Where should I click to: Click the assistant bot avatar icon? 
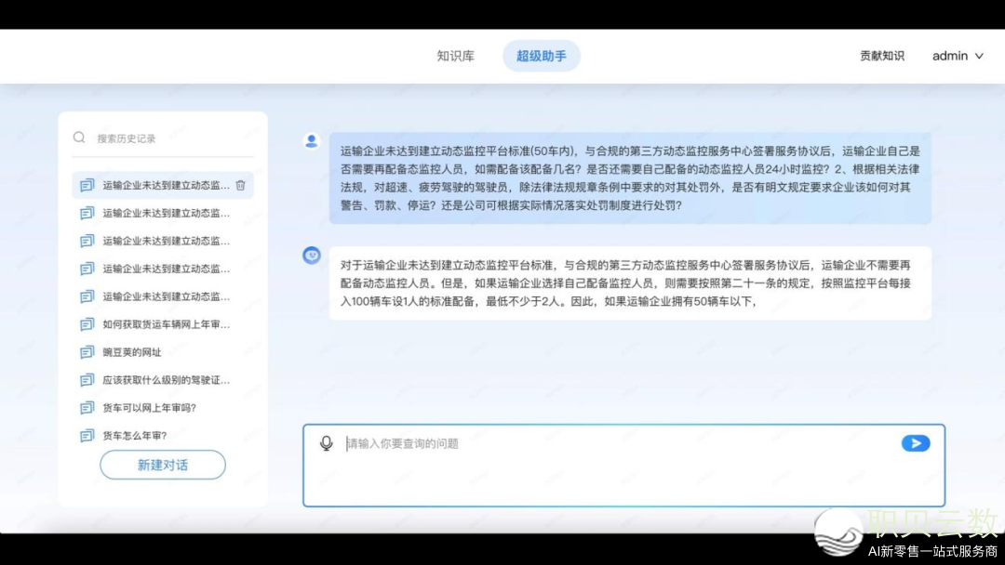coord(312,256)
